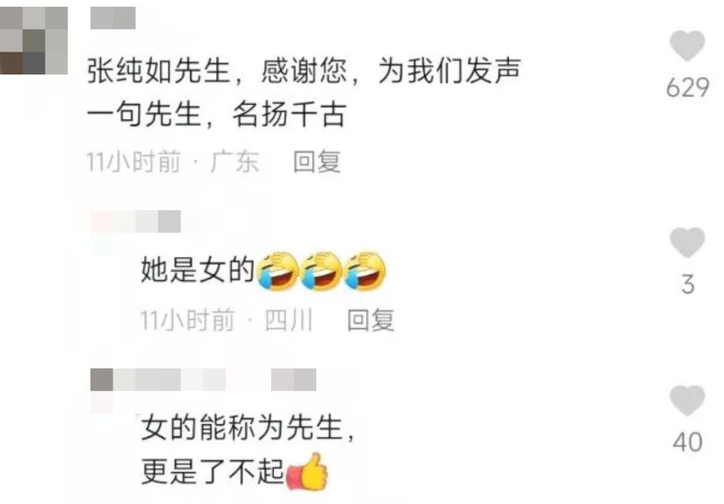The height and width of the screenshot is (504, 724).
Task: Click the like count showing 40
Action: coord(688,442)
